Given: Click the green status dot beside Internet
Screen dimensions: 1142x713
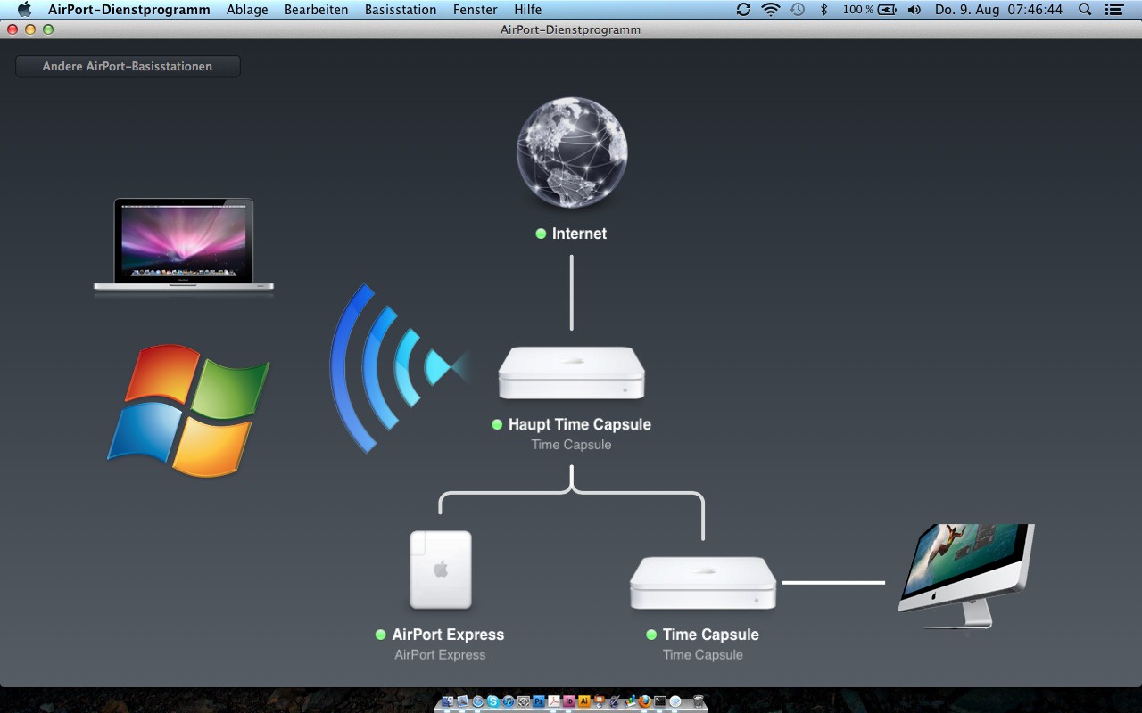Looking at the screenshot, I should click(541, 234).
